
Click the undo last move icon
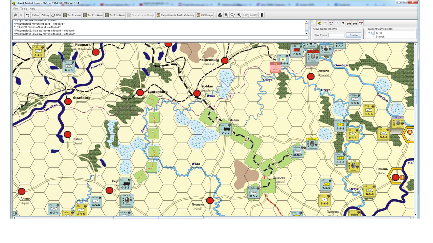[x=16, y=15]
